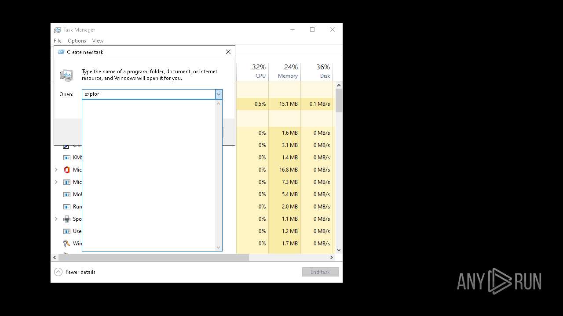This screenshot has width=563, height=316.
Task: Click the Fewer details arrow icon
Action: point(58,272)
